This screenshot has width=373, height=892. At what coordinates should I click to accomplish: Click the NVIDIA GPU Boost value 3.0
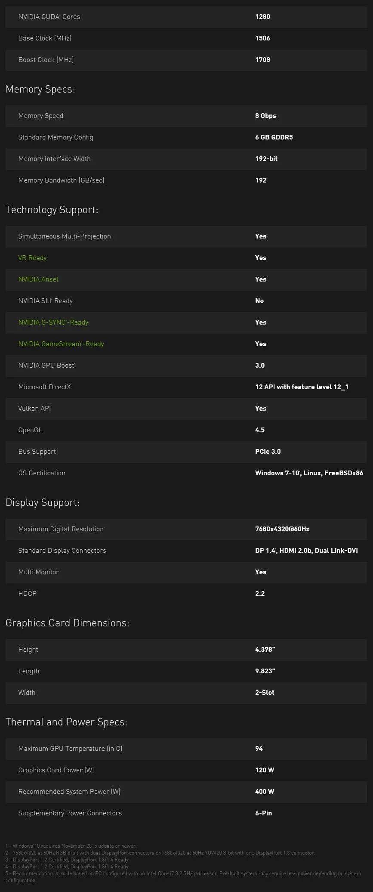pos(260,365)
